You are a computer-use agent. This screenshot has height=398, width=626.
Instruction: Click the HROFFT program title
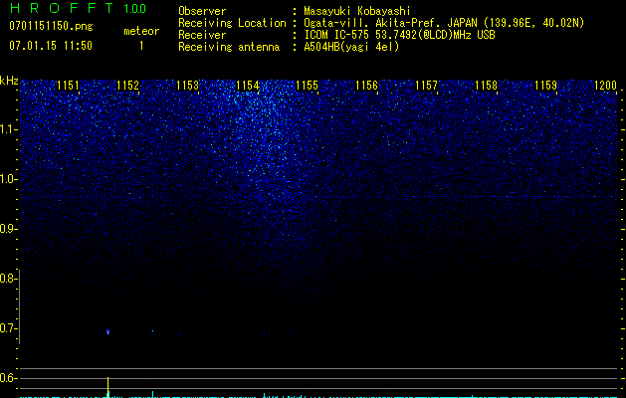pyautogui.click(x=62, y=8)
